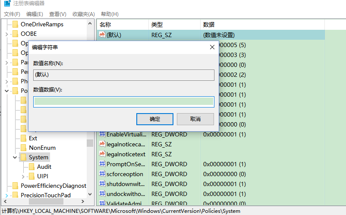The height and width of the screenshot is (215, 346).
Task: Collapse the System tree node
Action: (x=15, y=158)
